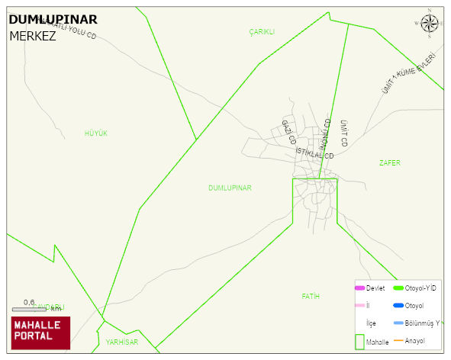Click the Otoyol blue legend swatch
The height and width of the screenshot is (360, 451).
tap(398, 305)
